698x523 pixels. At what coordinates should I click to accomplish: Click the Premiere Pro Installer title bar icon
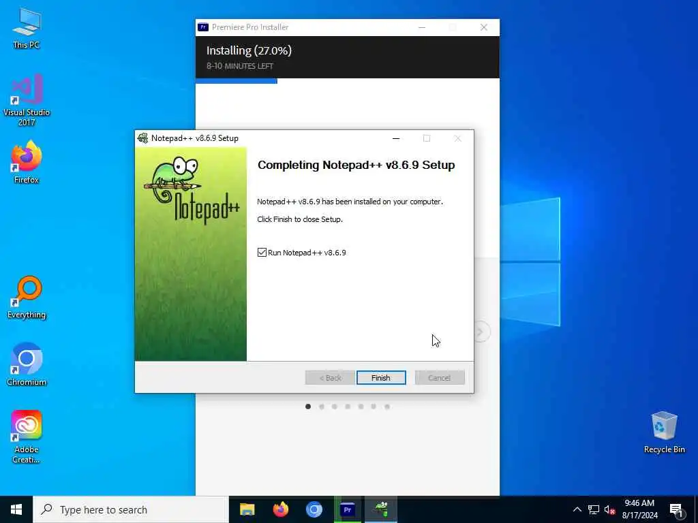pyautogui.click(x=203, y=27)
